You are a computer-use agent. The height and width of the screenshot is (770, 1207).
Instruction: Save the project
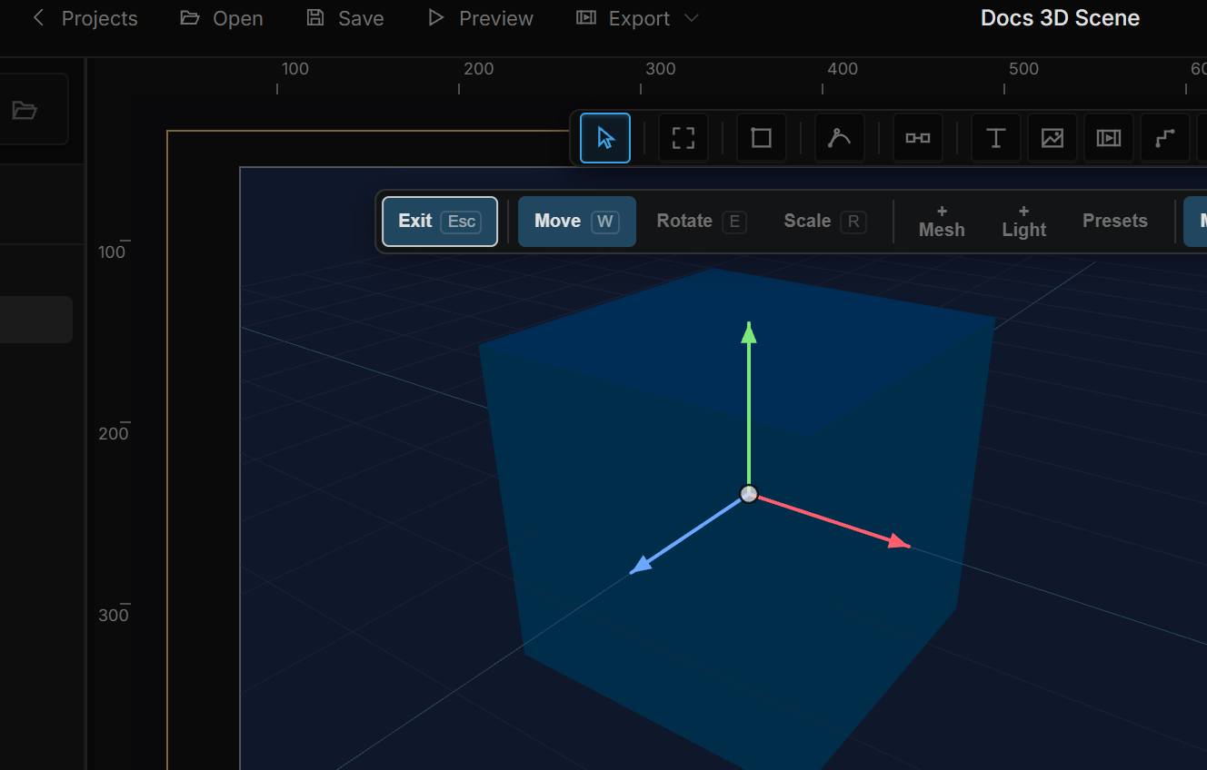[x=345, y=18]
